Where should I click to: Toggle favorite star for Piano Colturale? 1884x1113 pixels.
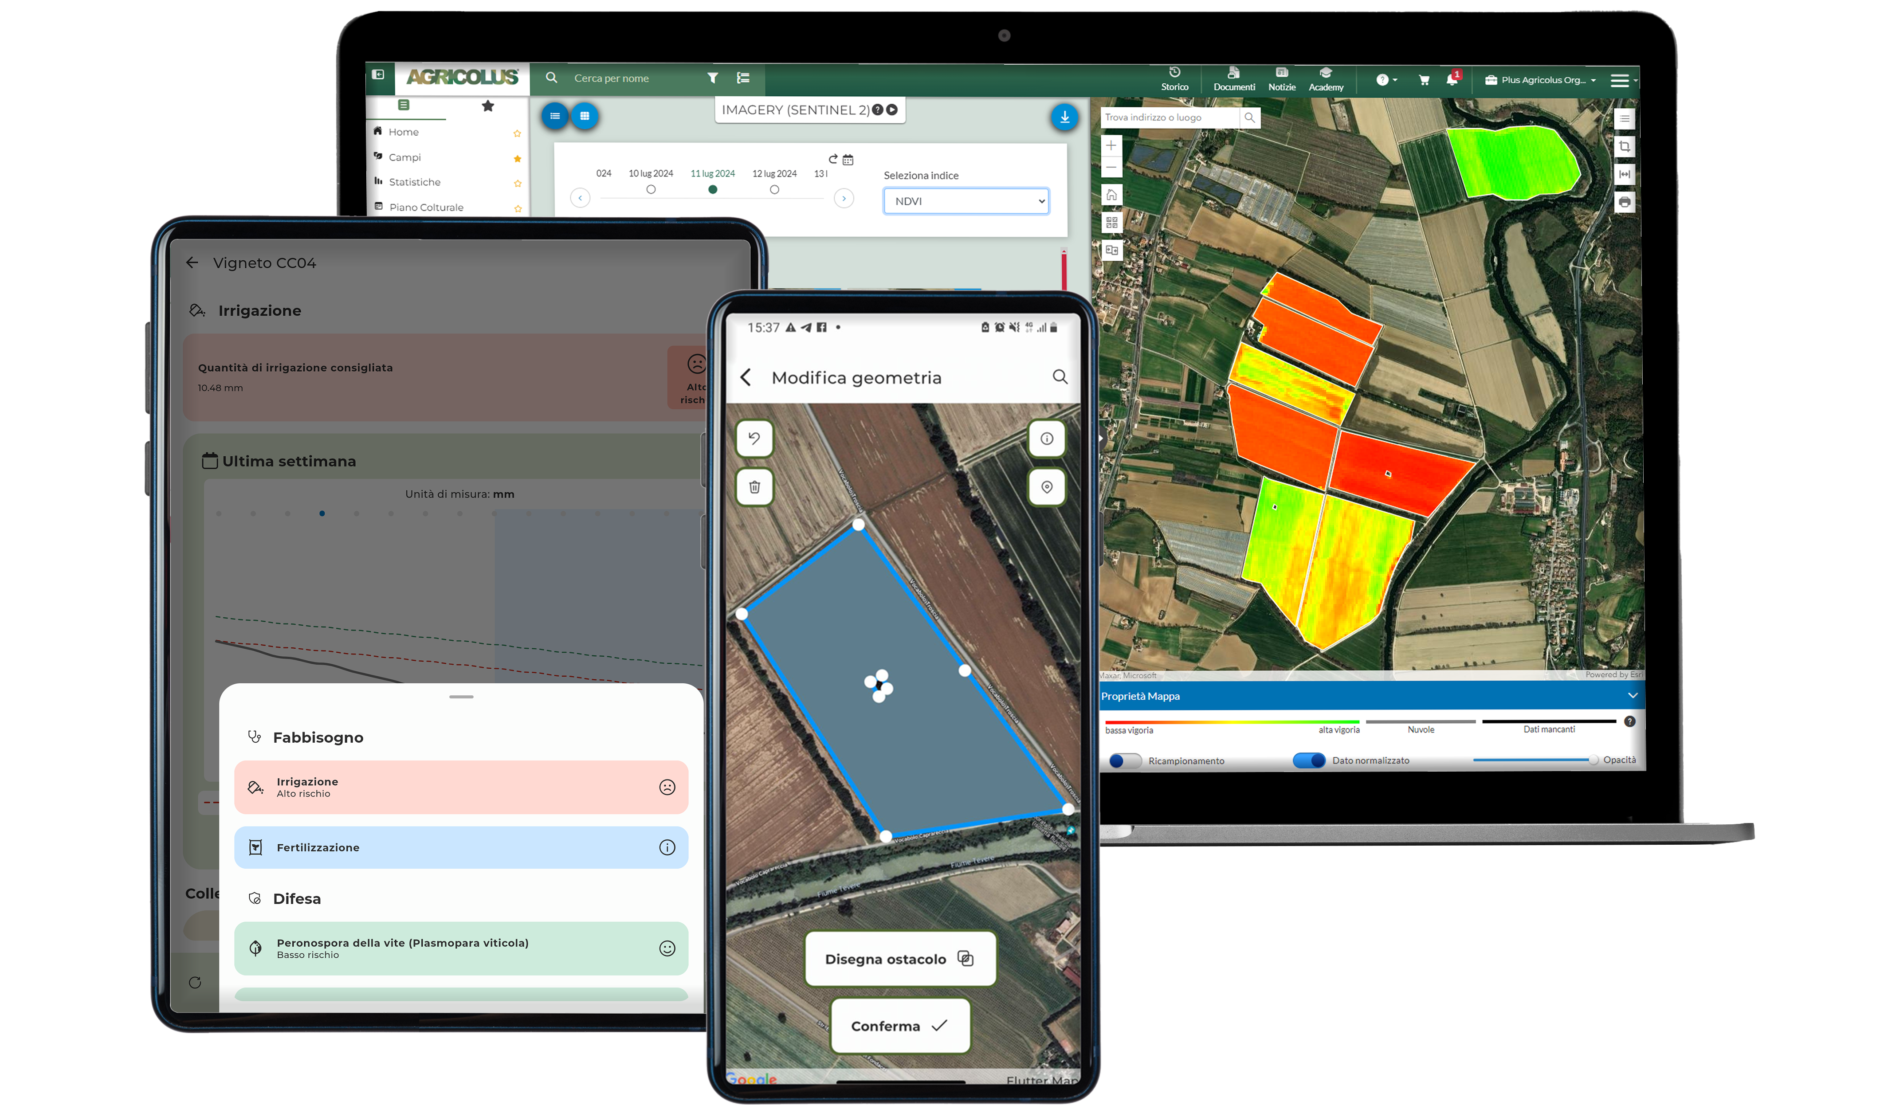click(x=518, y=209)
